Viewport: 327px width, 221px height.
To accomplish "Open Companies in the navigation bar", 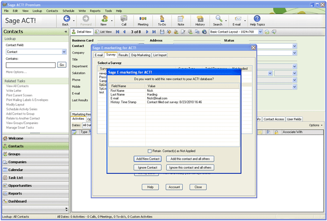I will click(36, 162).
